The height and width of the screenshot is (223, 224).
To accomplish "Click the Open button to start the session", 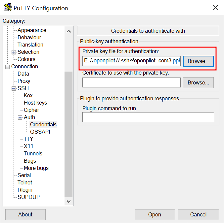I will click(x=155, y=214).
